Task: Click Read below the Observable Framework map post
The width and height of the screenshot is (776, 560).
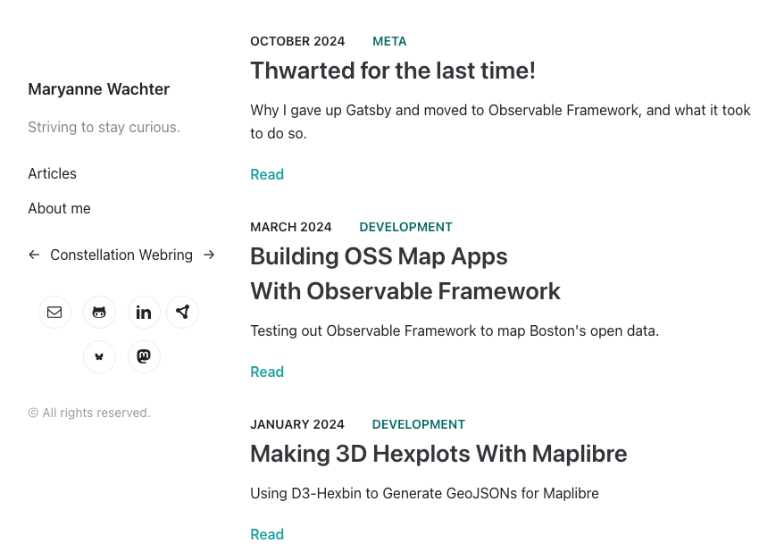Action: pyautogui.click(x=267, y=372)
